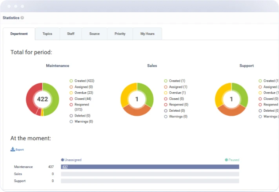Click the Maintenance Overdue legend circle

[x=71, y=93]
